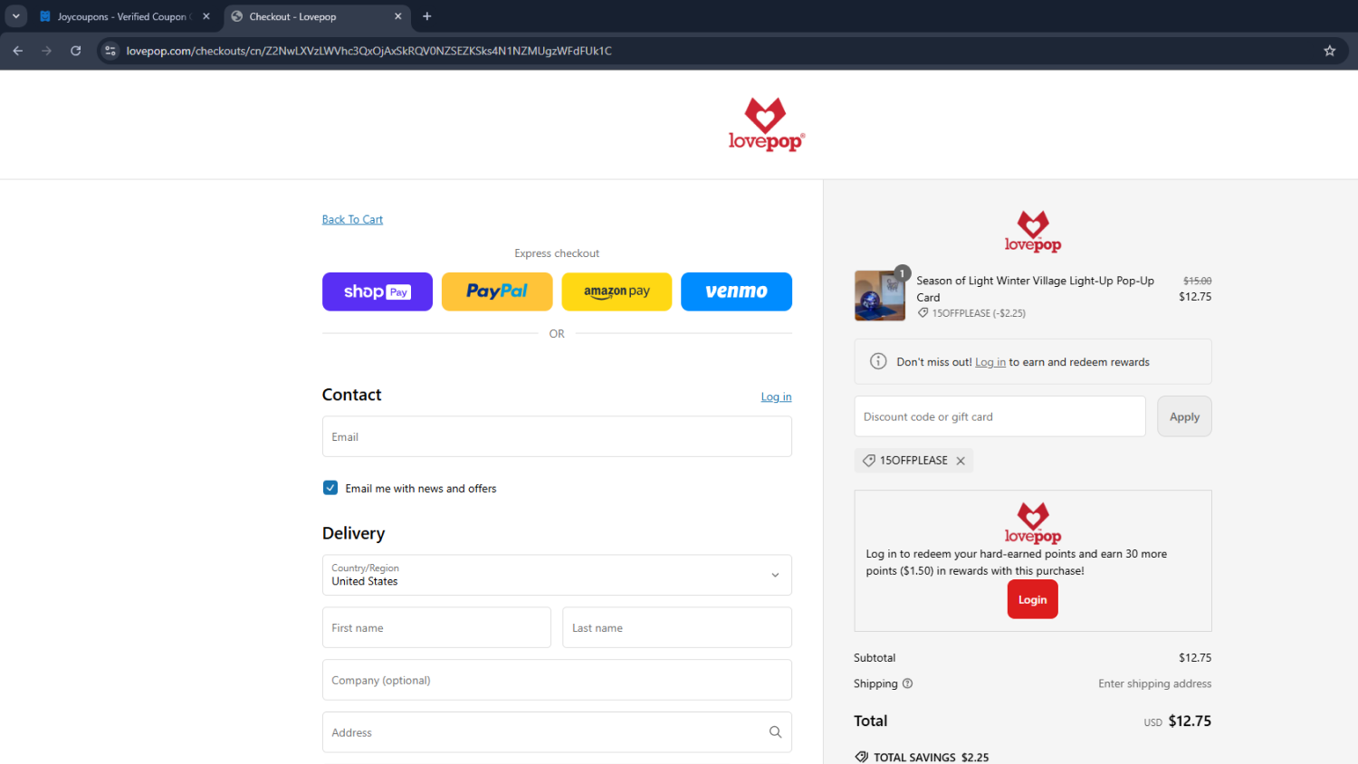
Task: Close the Checkout - Lovepop tab
Action: pyautogui.click(x=398, y=16)
